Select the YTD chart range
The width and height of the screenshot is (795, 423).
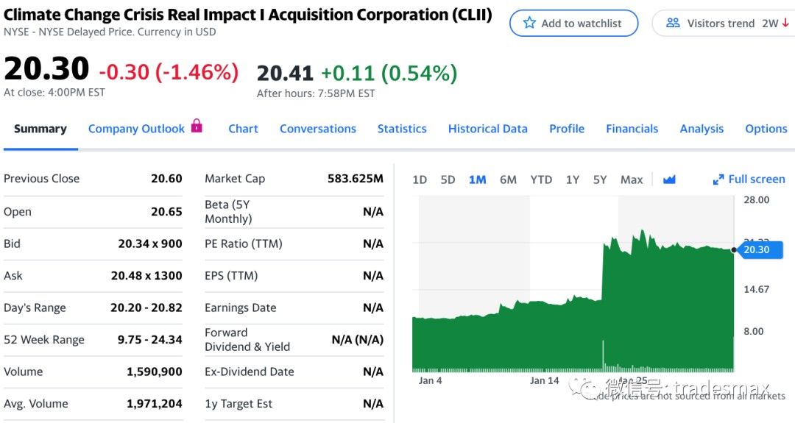pyautogui.click(x=541, y=179)
